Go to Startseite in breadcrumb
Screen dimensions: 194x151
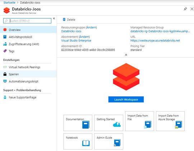point(9,3)
